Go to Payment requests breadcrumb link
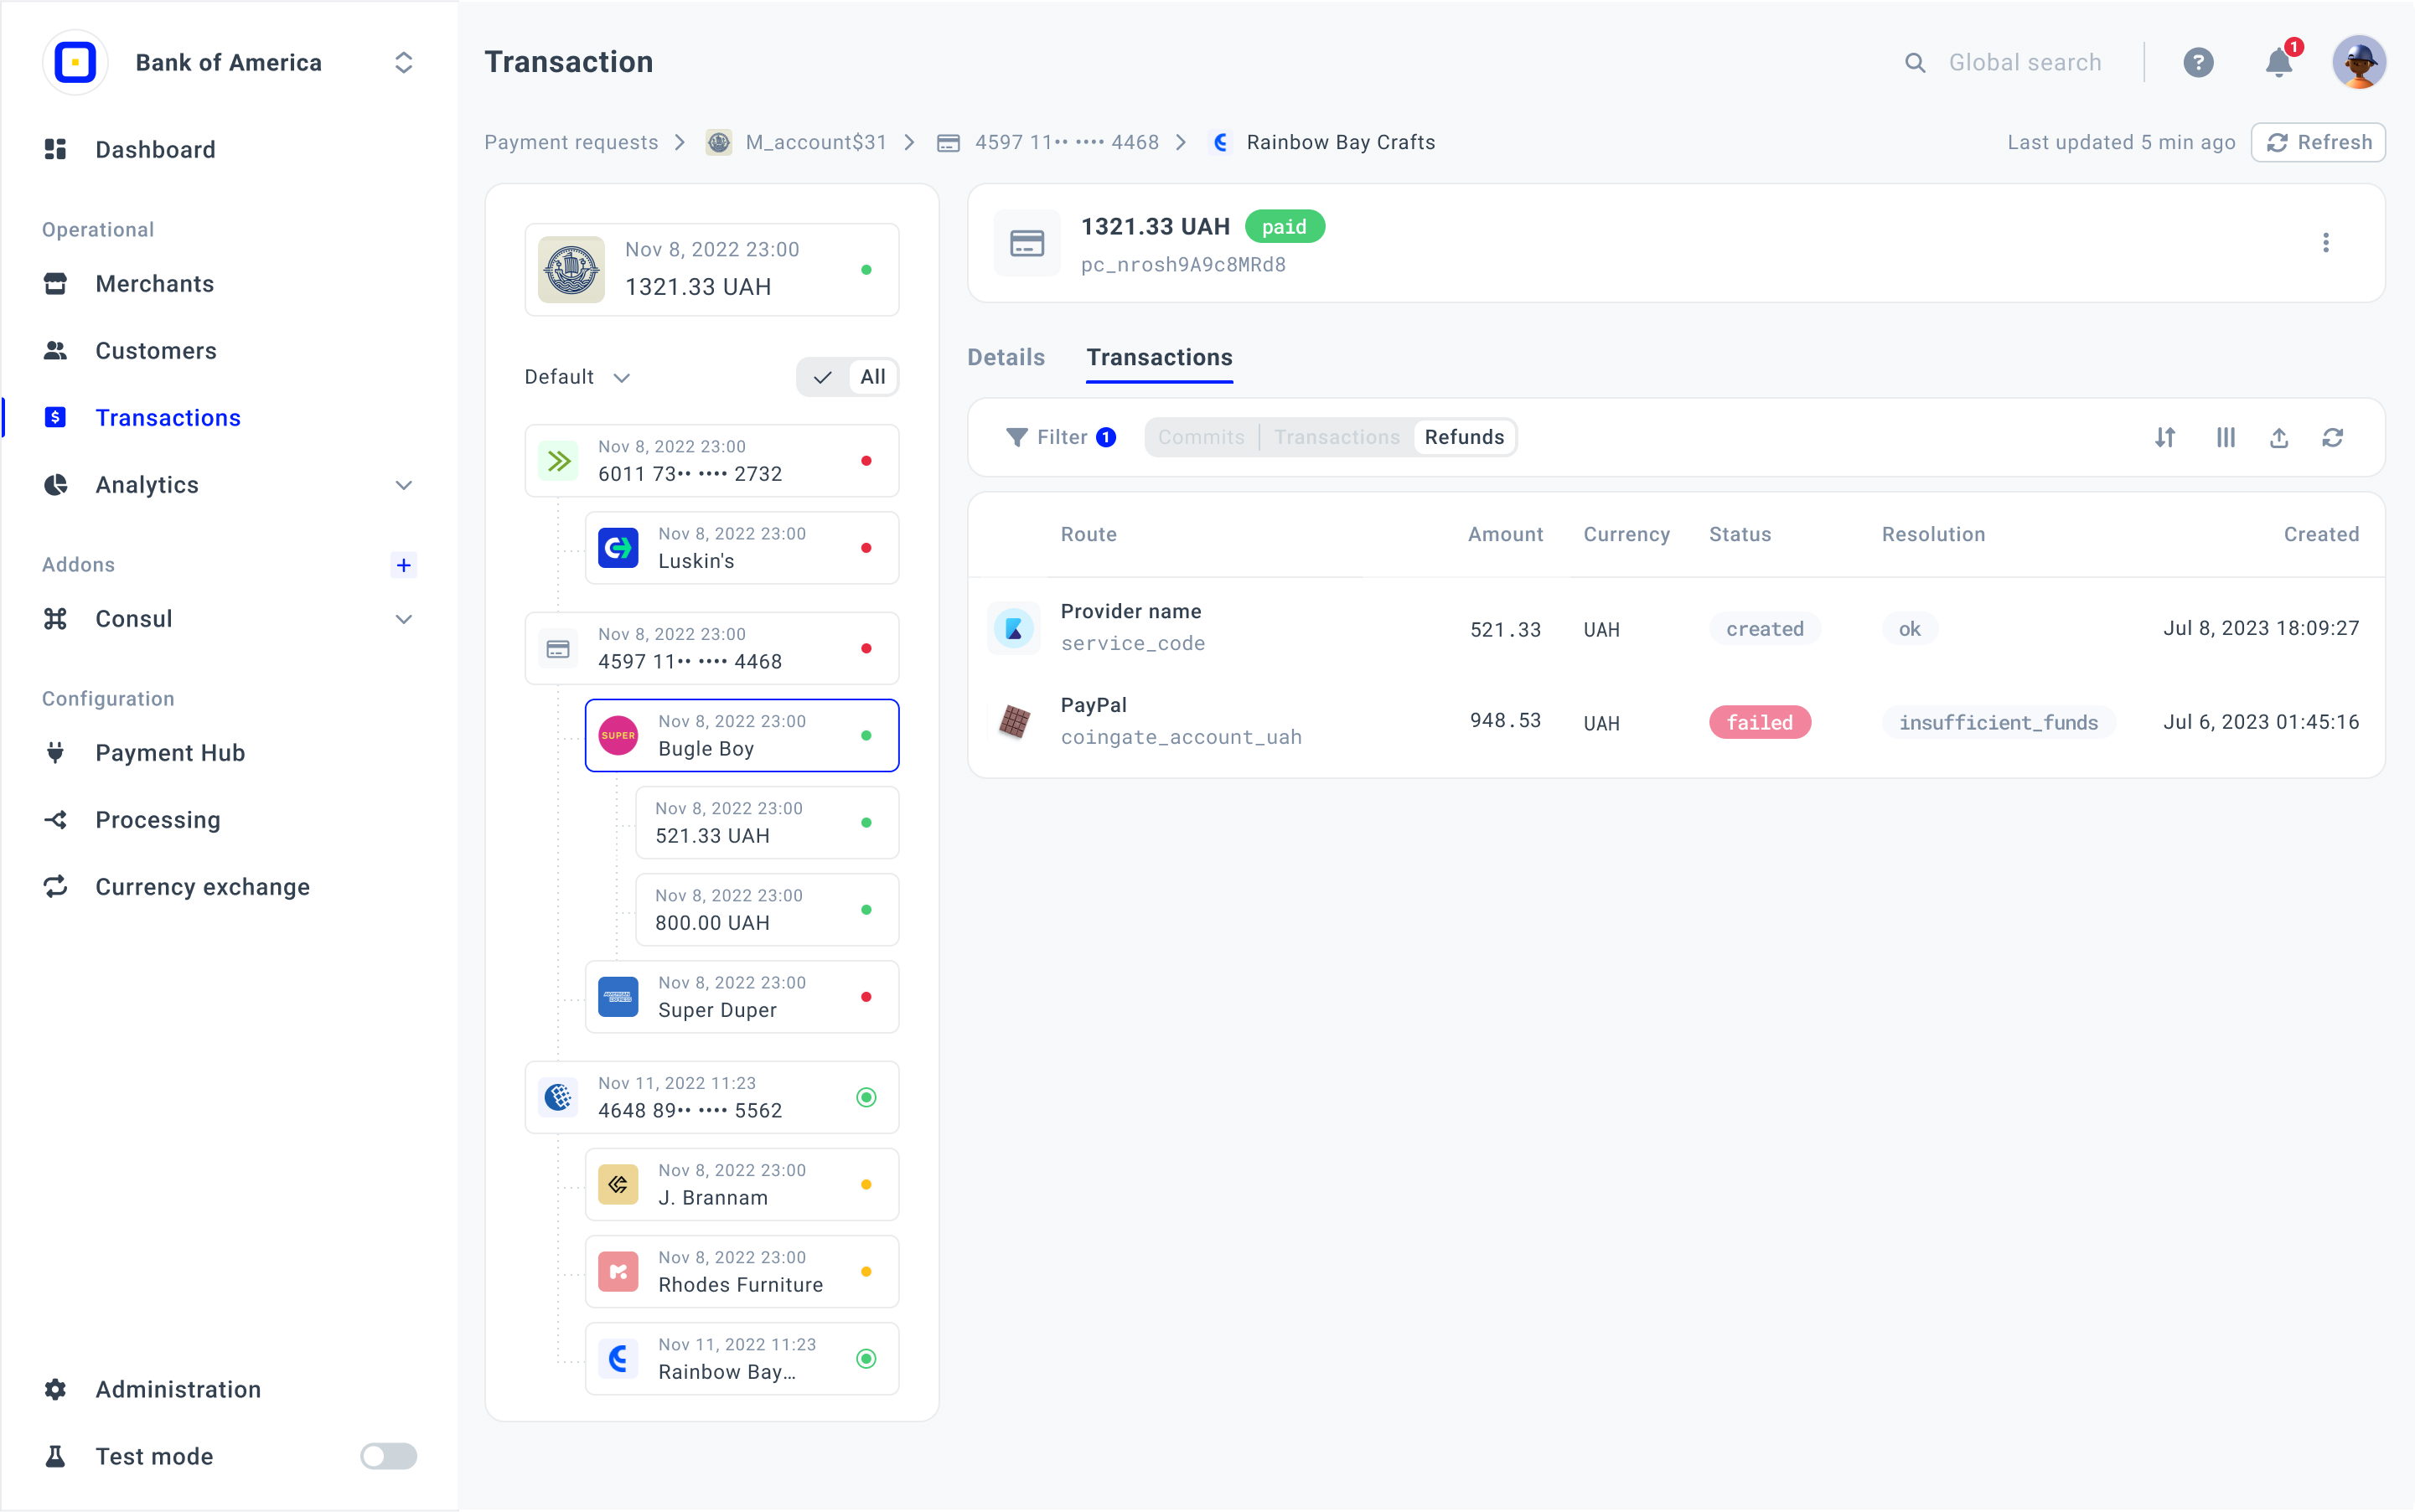This screenshot has height=1512, width=2415. pos(571,142)
